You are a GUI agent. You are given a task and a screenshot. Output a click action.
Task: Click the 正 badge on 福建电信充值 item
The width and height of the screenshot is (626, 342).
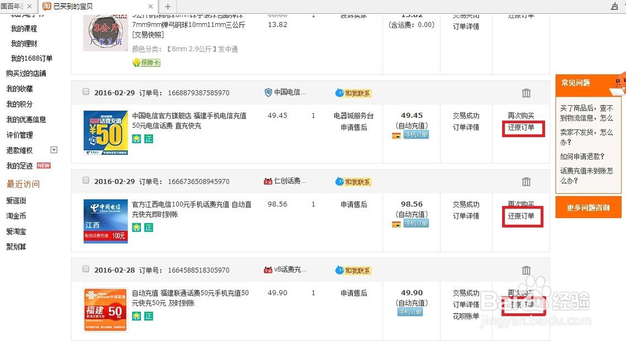coord(148,138)
